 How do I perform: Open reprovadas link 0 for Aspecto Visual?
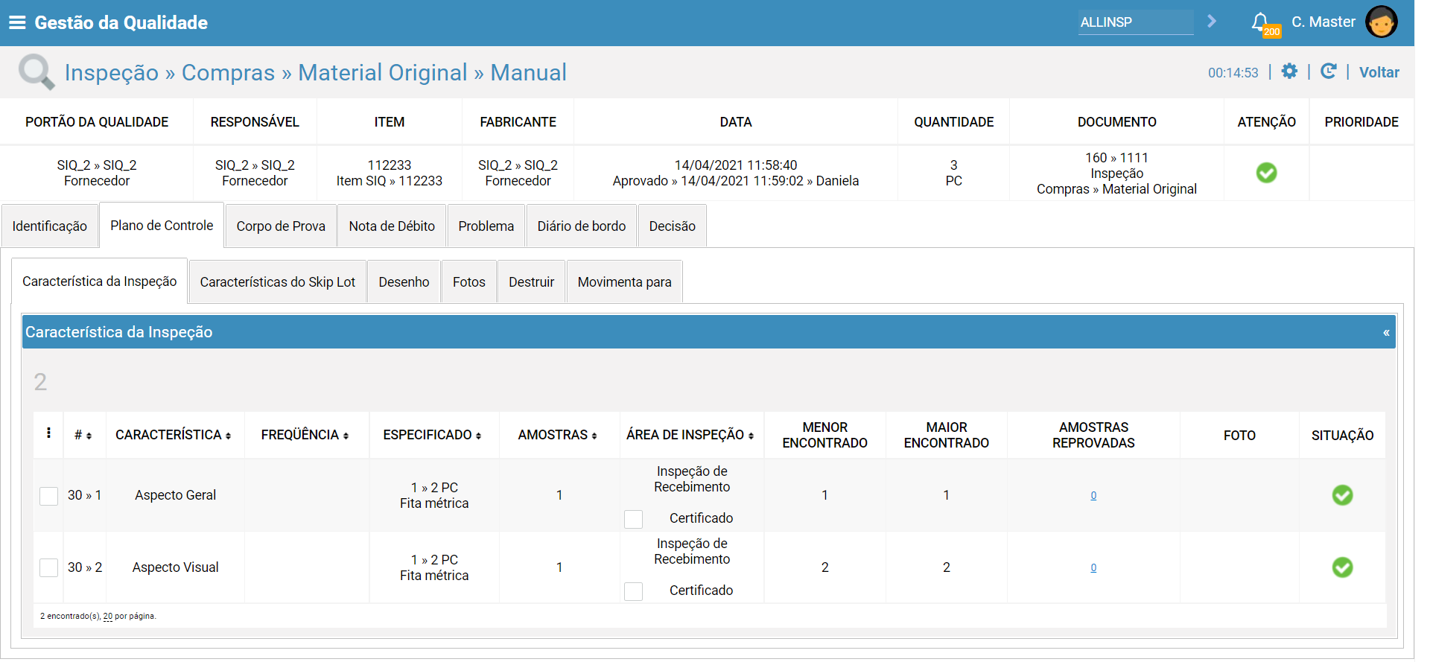(1093, 567)
